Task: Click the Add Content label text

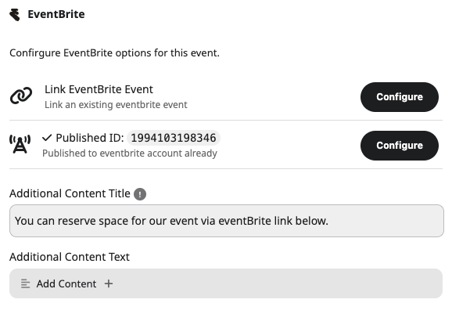Action: point(66,283)
